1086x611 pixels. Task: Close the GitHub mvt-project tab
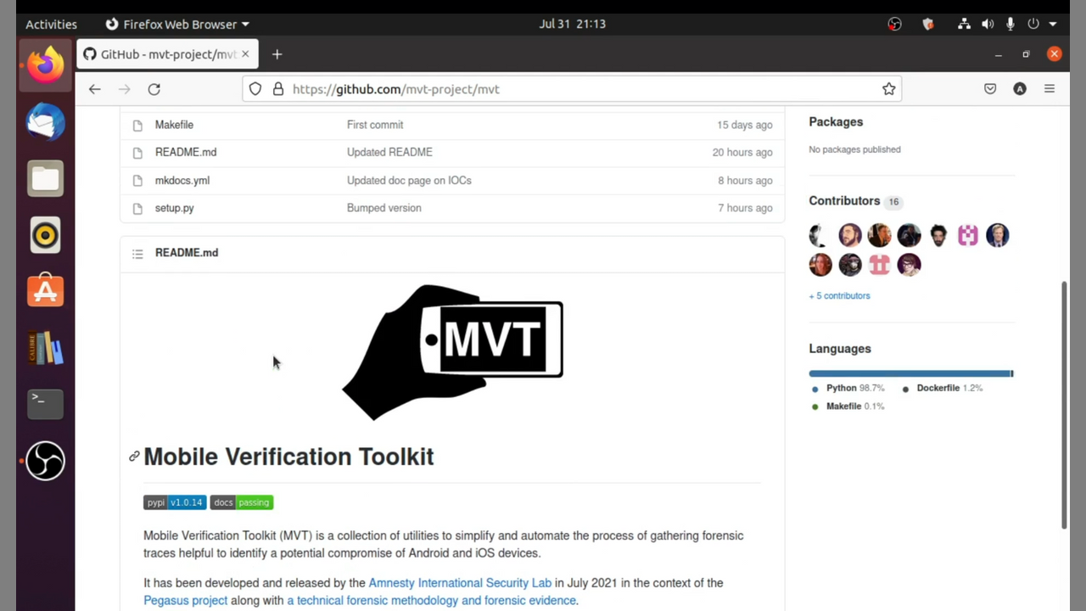coord(245,54)
